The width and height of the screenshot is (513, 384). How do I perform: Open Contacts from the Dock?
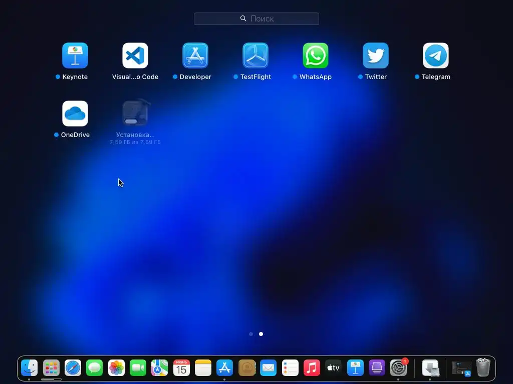coord(246,367)
